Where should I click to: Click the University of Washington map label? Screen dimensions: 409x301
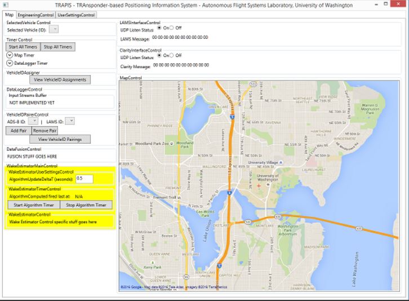coord(268,178)
